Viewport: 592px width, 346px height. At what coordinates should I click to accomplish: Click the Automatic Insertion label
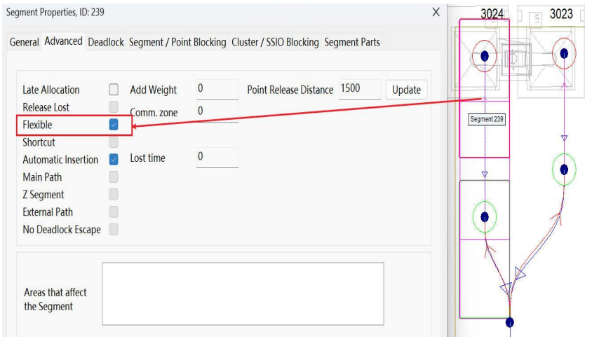[60, 160]
